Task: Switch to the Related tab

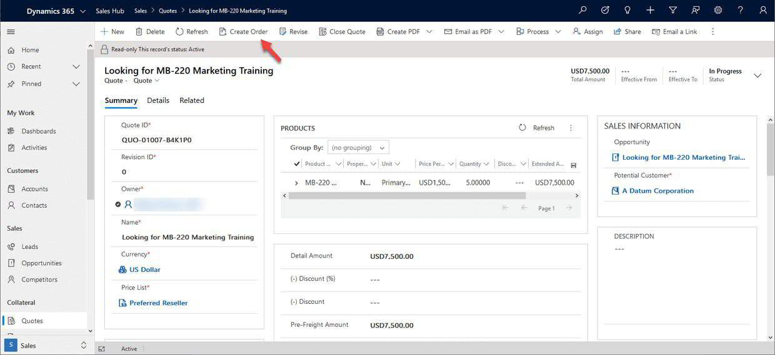Action: [192, 100]
